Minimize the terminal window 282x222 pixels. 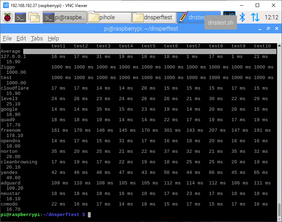pos(260,29)
